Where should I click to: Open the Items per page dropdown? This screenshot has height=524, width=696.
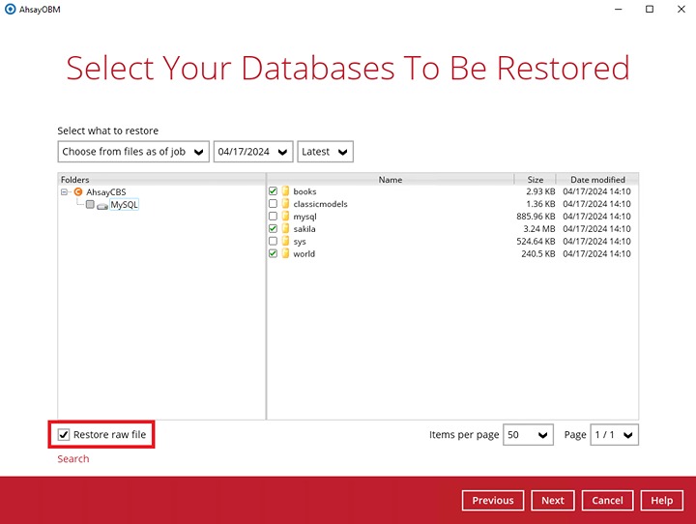(x=528, y=435)
